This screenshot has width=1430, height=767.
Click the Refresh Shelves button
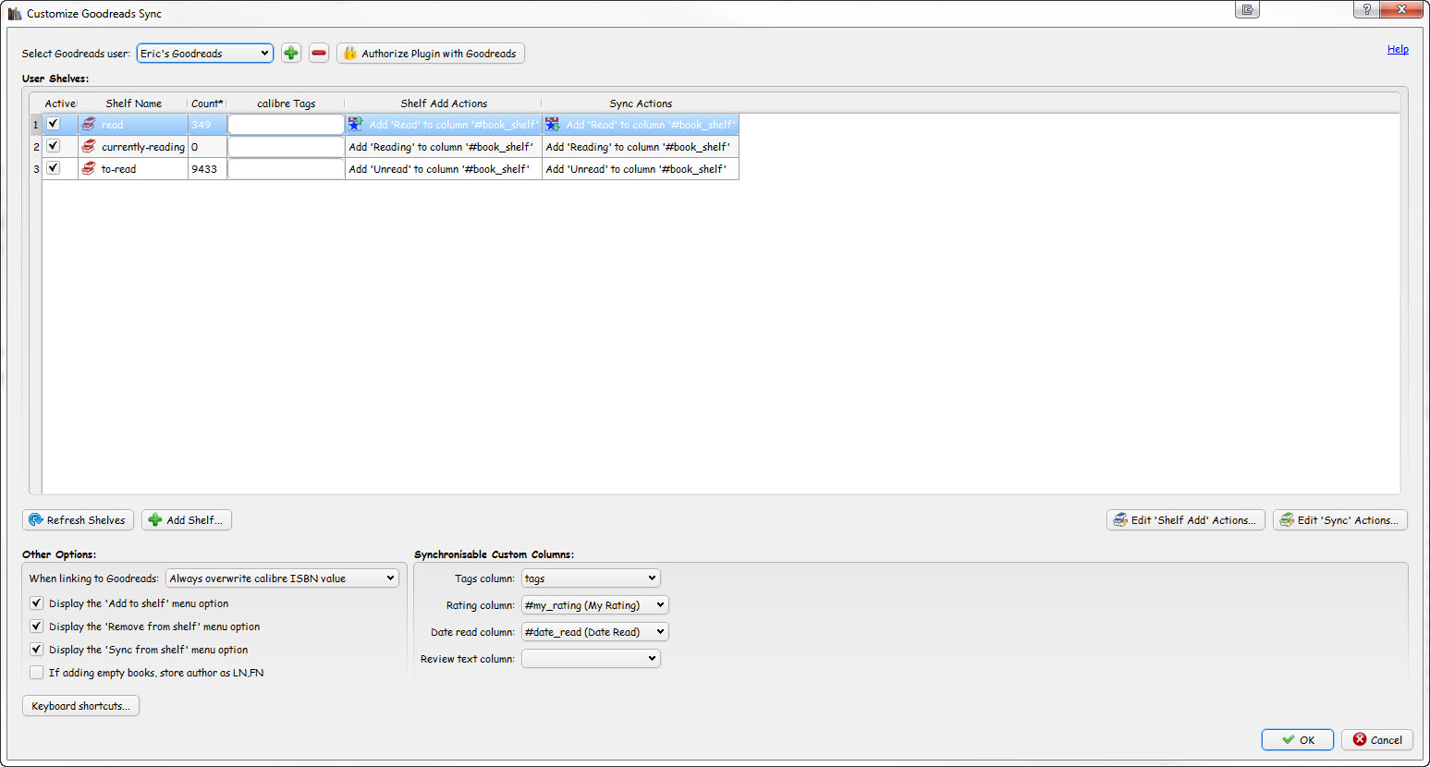pos(78,520)
